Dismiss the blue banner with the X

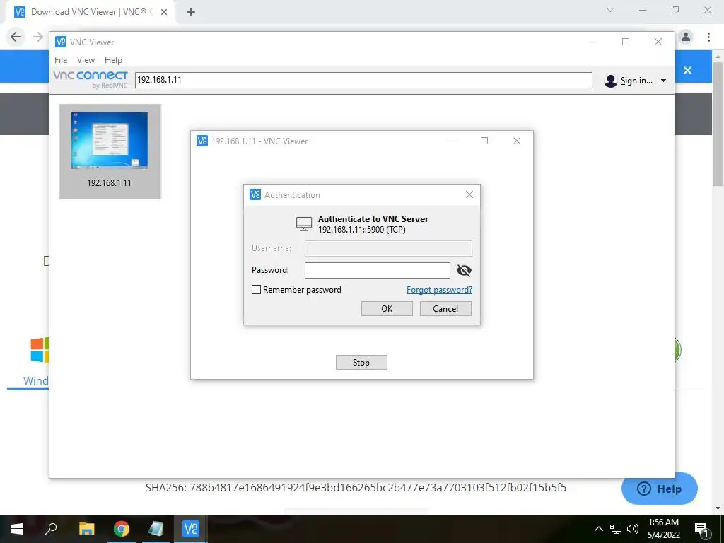click(x=687, y=70)
